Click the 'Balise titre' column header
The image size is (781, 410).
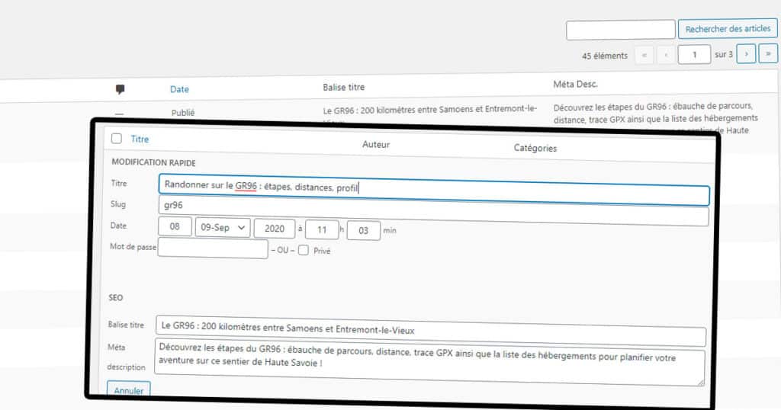coord(344,87)
